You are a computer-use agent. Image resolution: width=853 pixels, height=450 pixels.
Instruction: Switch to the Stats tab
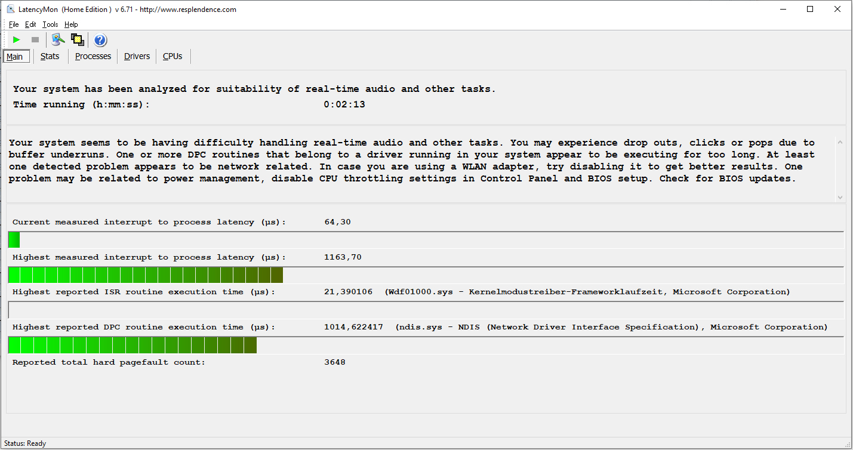[x=50, y=56]
